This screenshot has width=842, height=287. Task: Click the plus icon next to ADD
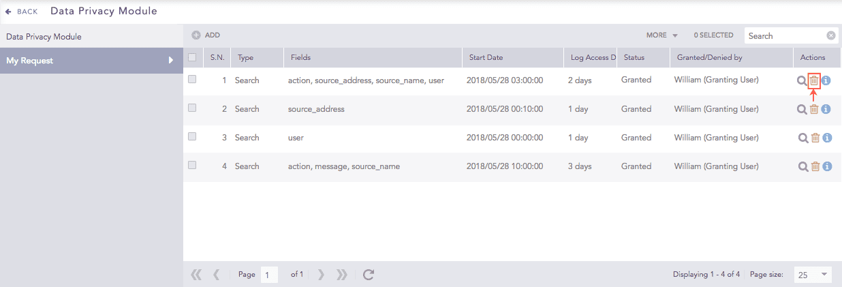(x=196, y=35)
